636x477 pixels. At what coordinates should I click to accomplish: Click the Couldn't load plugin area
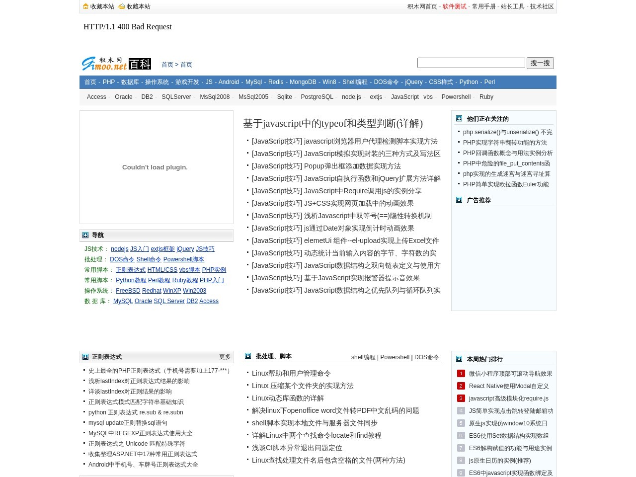tap(156, 167)
